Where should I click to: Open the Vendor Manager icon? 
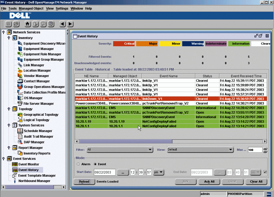click(x=20, y=76)
